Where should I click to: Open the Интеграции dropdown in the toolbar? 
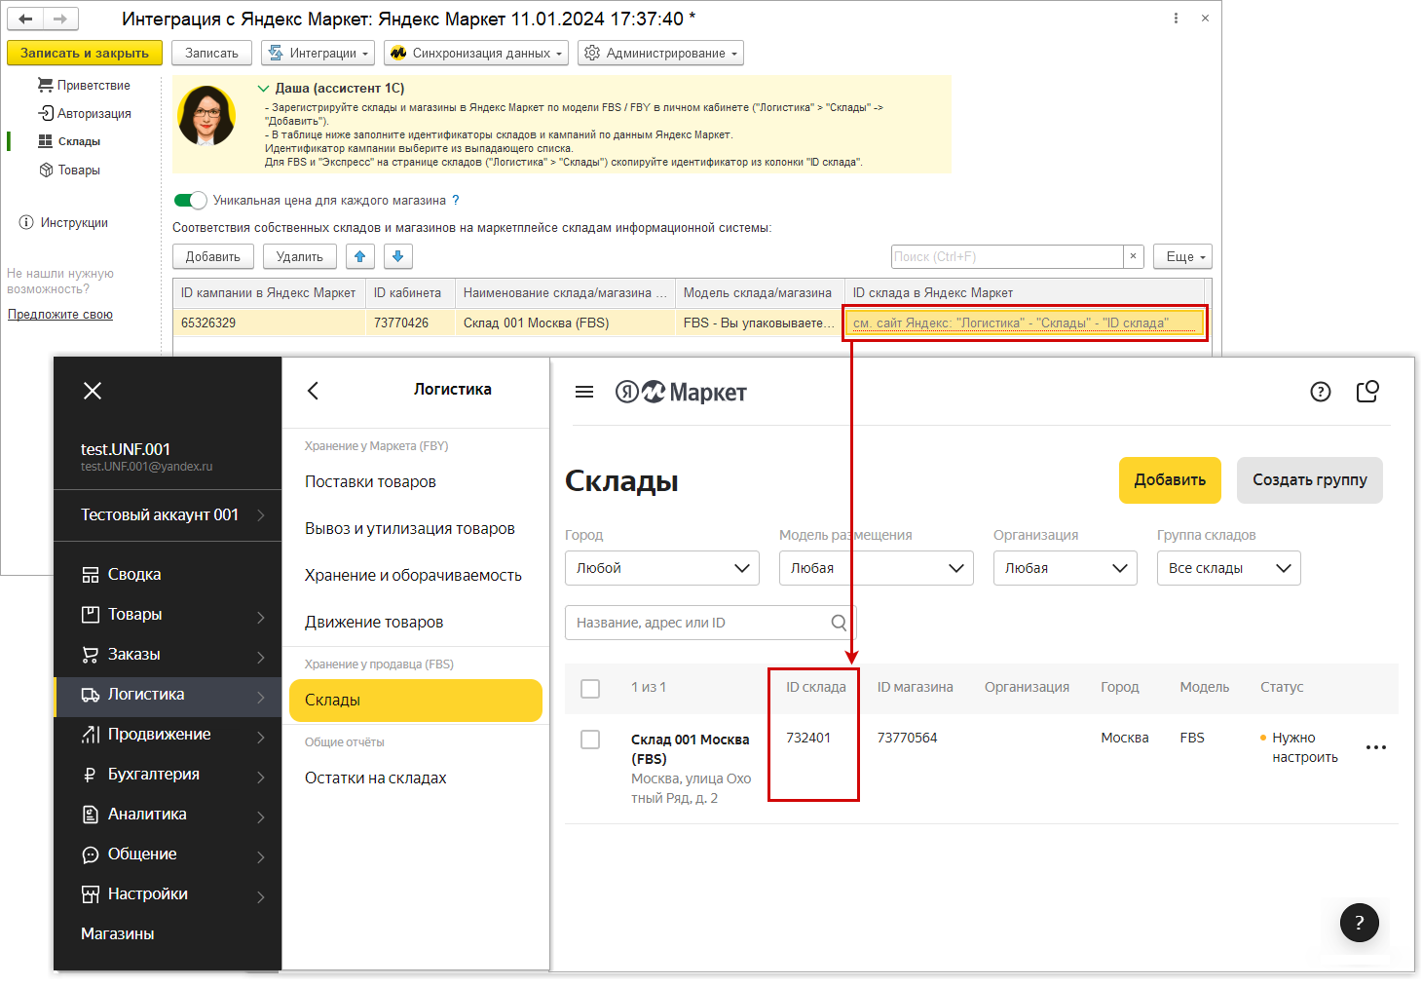(x=318, y=53)
